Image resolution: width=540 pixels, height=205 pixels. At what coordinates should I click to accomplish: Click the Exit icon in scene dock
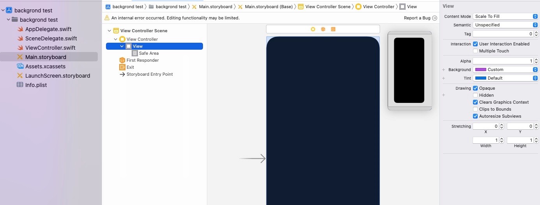coord(333,29)
